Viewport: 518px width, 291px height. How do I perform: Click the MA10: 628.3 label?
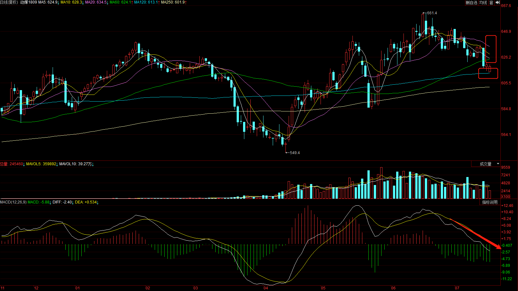click(72, 2)
